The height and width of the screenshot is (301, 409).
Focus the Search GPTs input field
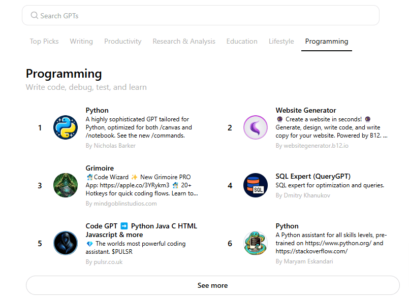tap(201, 15)
